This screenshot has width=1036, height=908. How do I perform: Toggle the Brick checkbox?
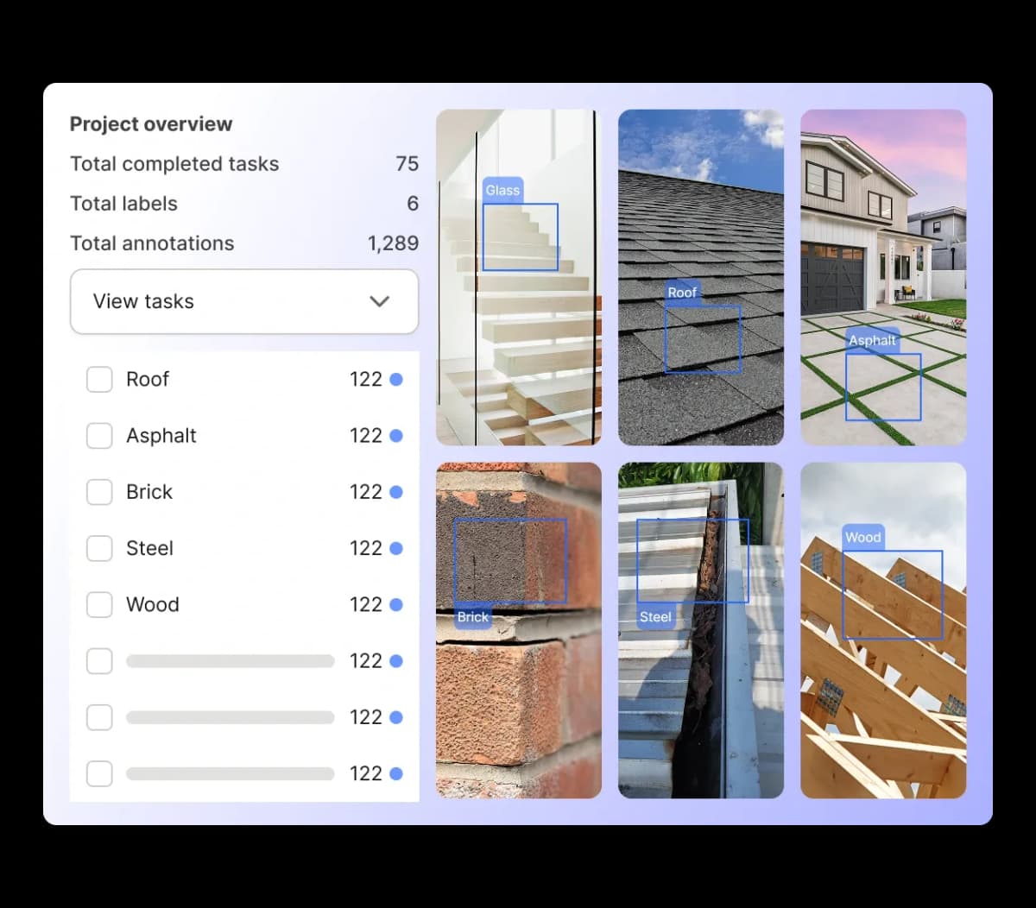click(x=99, y=492)
